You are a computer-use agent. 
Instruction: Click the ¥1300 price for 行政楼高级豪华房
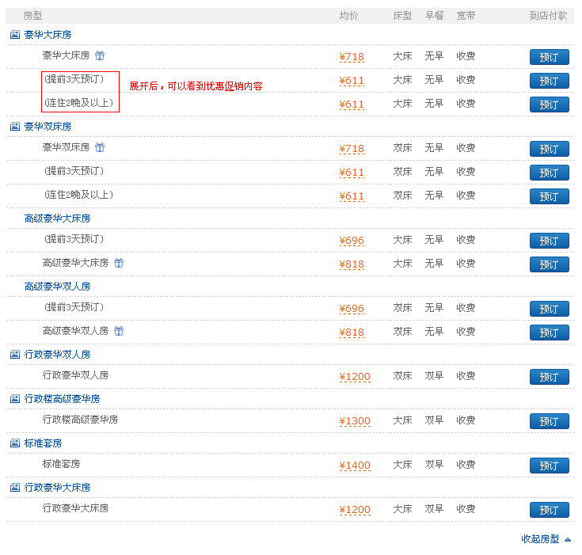[x=354, y=421]
